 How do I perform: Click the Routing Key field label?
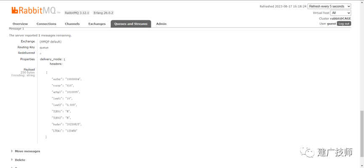click(x=26, y=47)
